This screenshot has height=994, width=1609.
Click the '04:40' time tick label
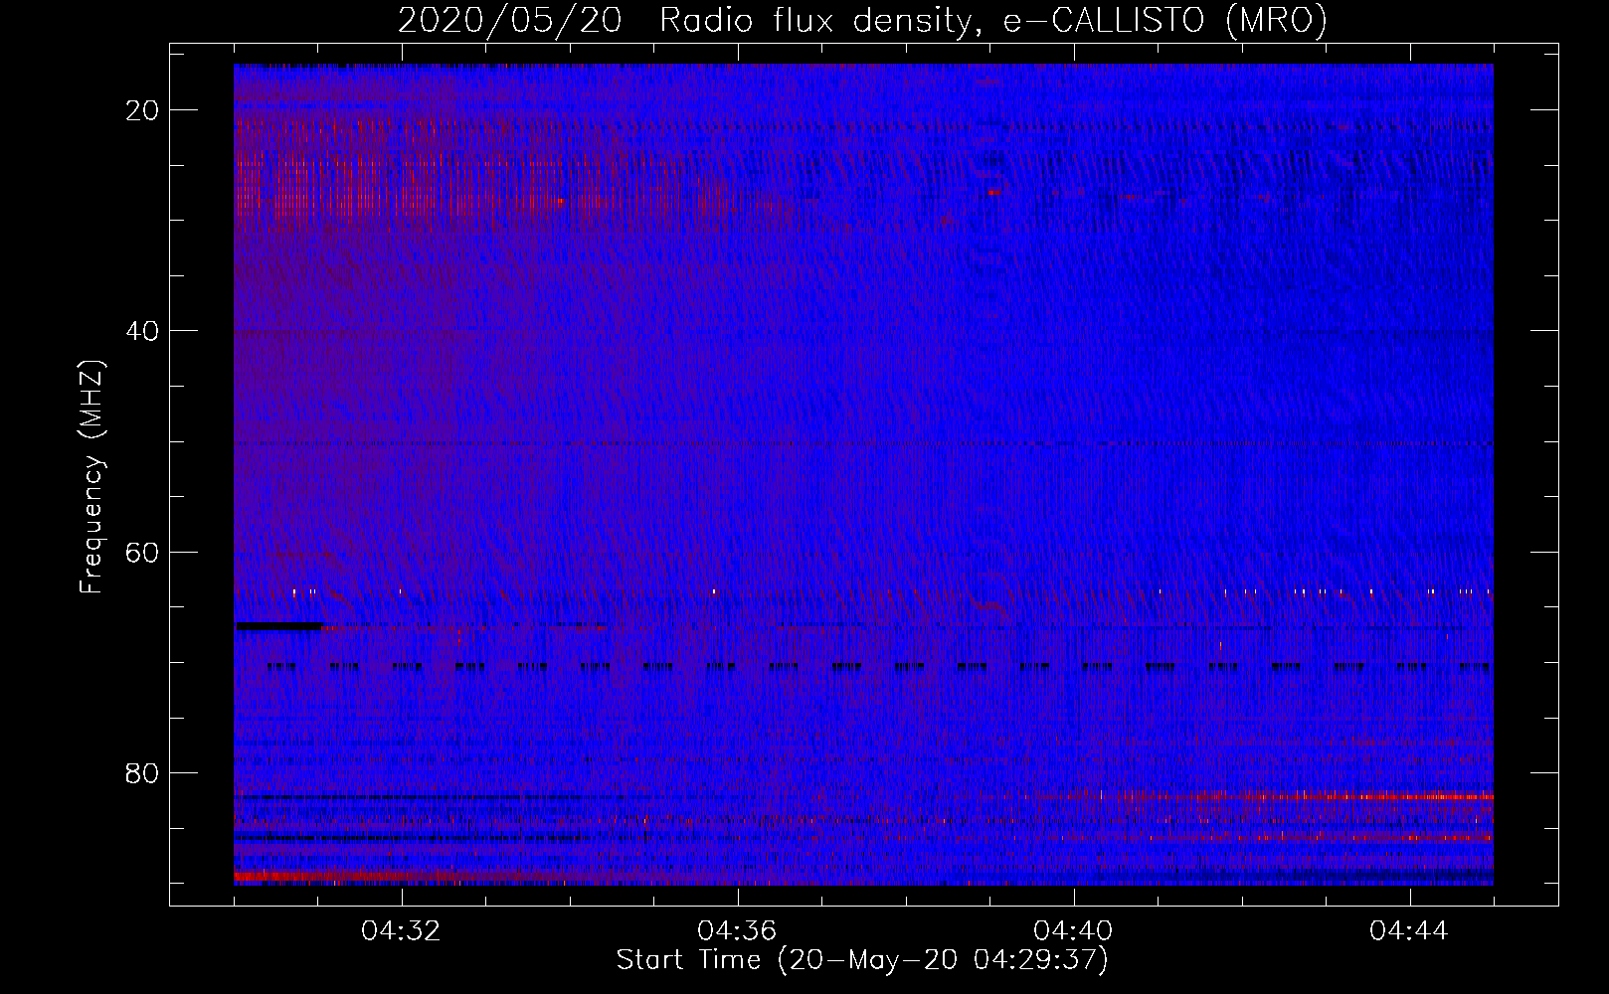(1073, 931)
